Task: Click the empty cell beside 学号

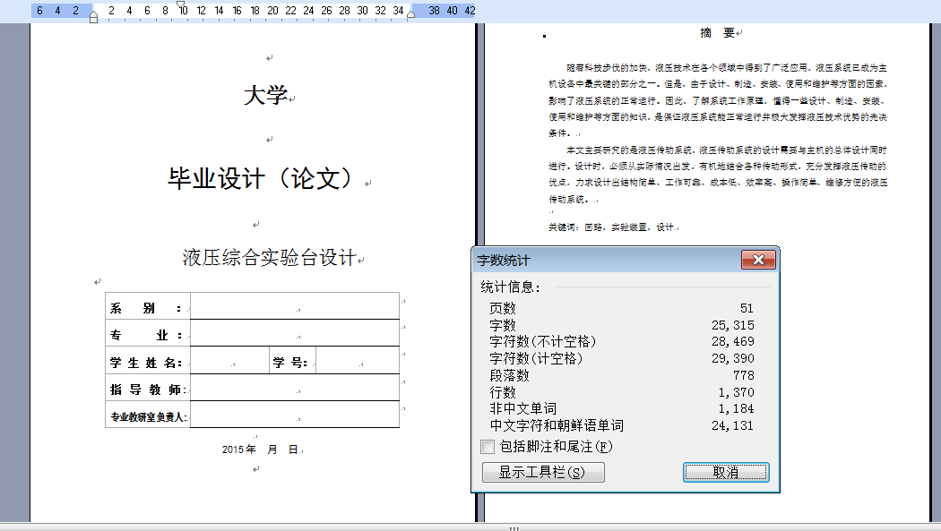Action: click(x=358, y=360)
